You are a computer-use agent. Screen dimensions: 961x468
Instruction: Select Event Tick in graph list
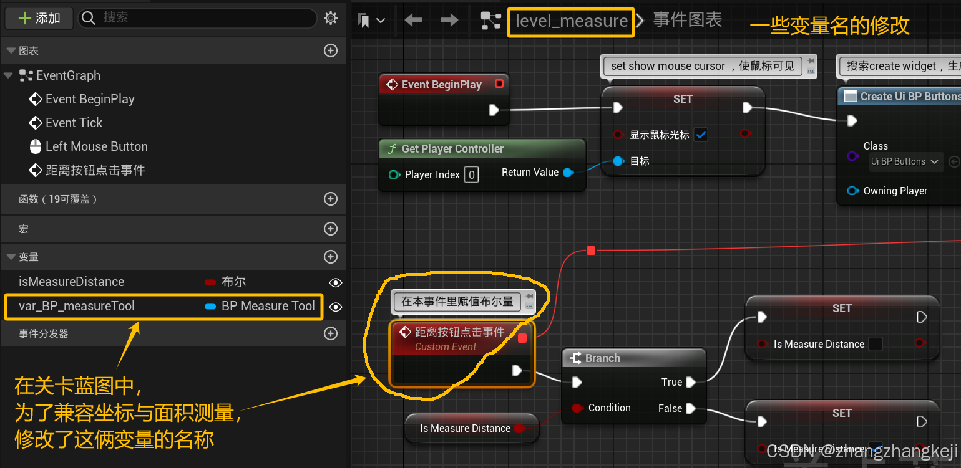[74, 123]
